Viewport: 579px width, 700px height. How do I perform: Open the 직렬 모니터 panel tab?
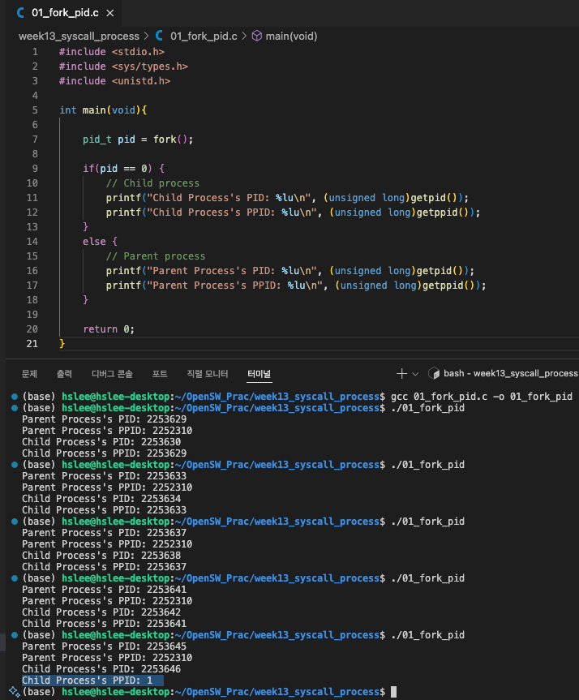207,374
